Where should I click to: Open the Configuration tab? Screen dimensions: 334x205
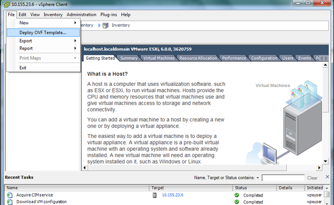pos(264,58)
